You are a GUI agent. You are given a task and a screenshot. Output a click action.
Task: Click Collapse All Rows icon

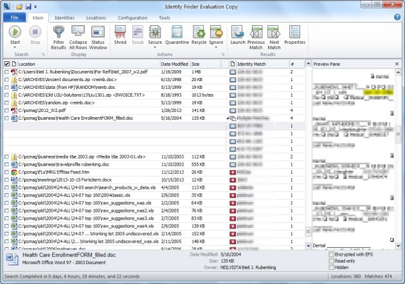click(78, 32)
